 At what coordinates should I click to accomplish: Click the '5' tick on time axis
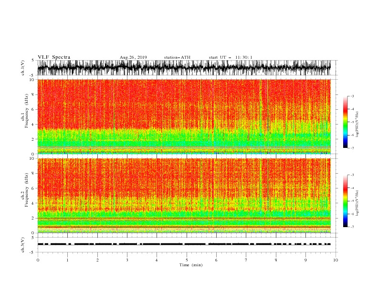[x=187, y=260]
